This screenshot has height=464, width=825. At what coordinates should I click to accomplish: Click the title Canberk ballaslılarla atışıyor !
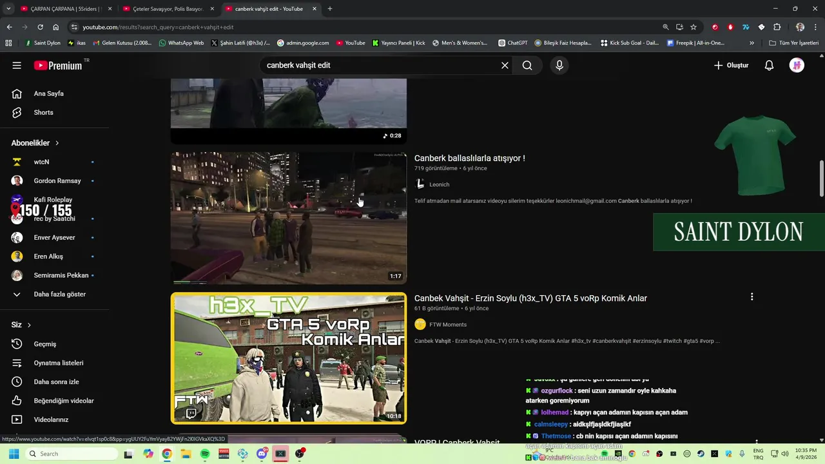click(x=469, y=158)
